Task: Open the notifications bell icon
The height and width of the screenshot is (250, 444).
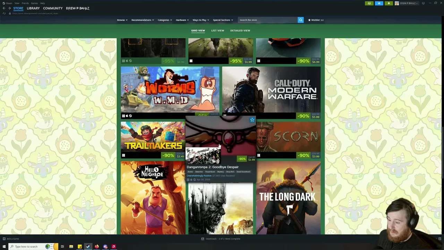Action: [x=388, y=3]
